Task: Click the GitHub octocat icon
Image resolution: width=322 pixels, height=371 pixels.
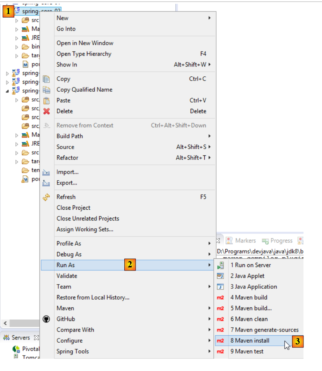Action: pyautogui.click(x=46, y=319)
